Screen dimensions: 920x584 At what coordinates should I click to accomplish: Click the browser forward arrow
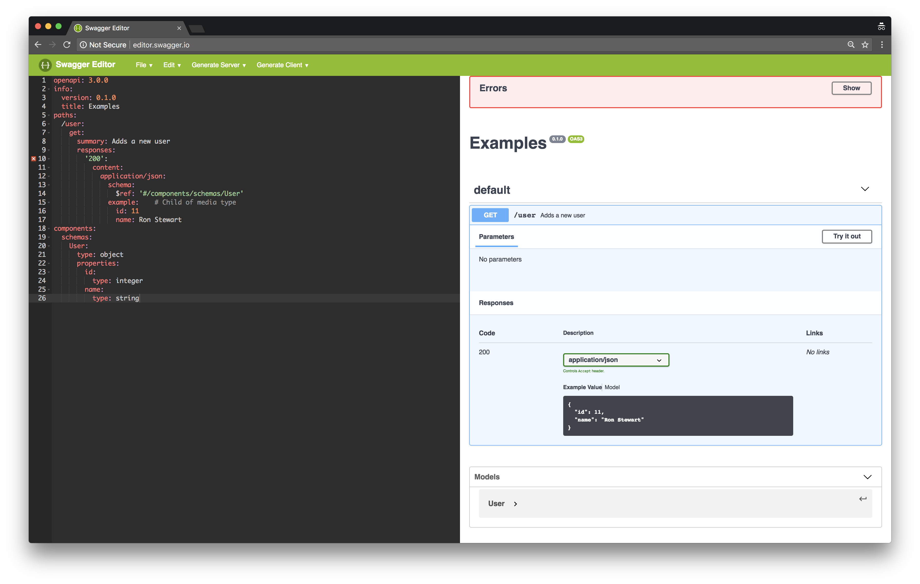pyautogui.click(x=52, y=45)
